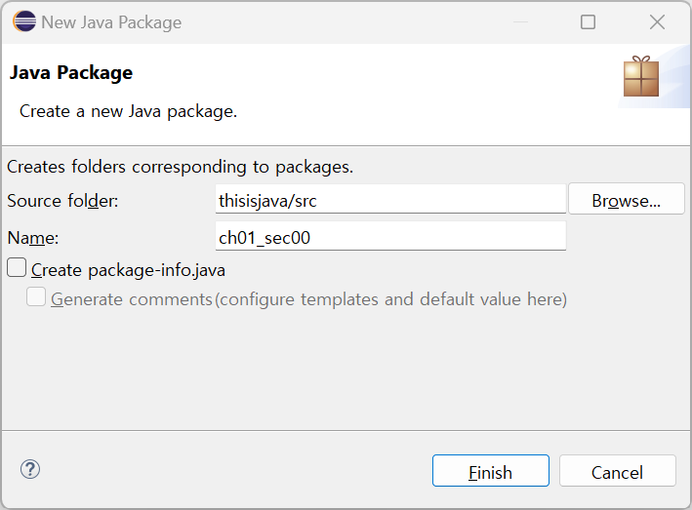Screen dimensions: 692x510
Task: Open help via the question mark icon
Action: [x=29, y=470]
